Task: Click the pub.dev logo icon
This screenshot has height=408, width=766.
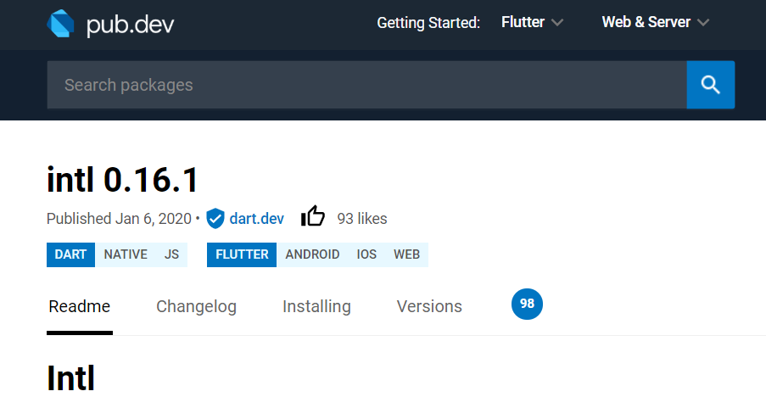Action: click(60, 24)
